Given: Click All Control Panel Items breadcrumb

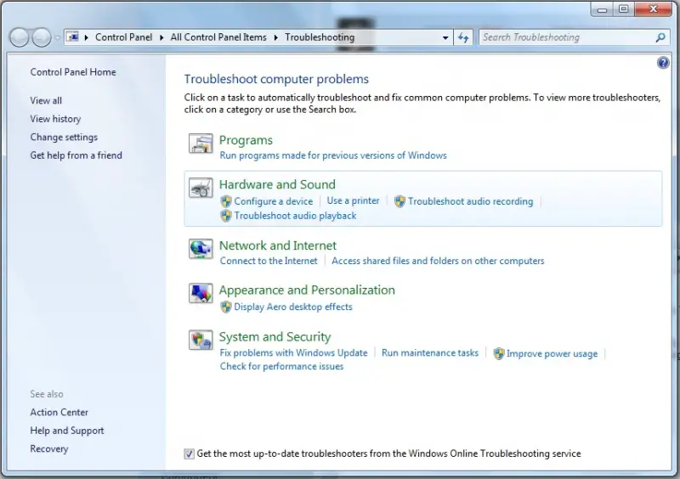Looking at the screenshot, I should (x=218, y=37).
